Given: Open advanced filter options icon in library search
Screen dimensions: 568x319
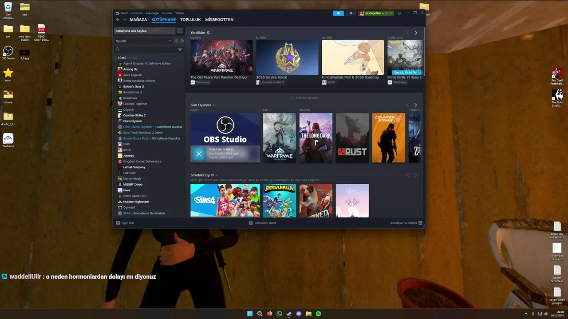Looking at the screenshot, I should (180, 49).
